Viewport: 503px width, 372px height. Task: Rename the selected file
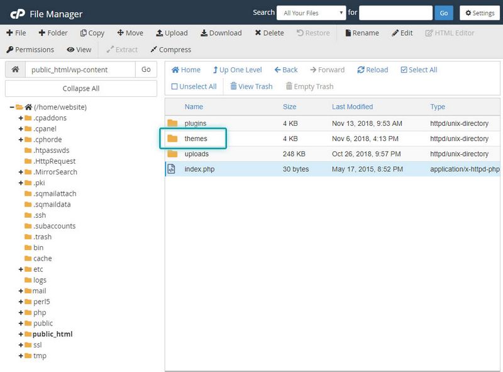coord(362,33)
